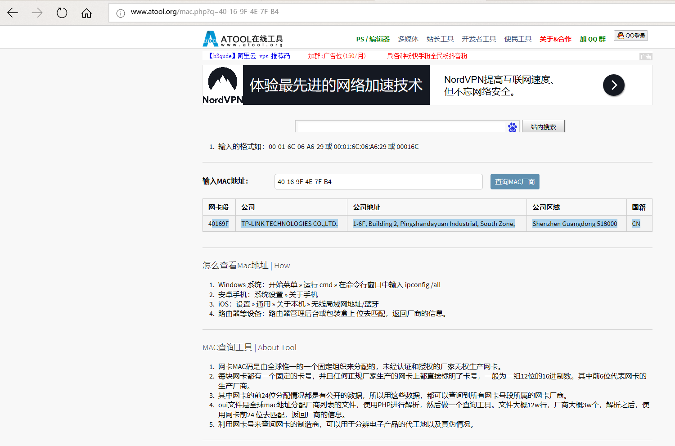Click the NordVPN banner headline 体验最先进的网络加速技术

[336, 85]
